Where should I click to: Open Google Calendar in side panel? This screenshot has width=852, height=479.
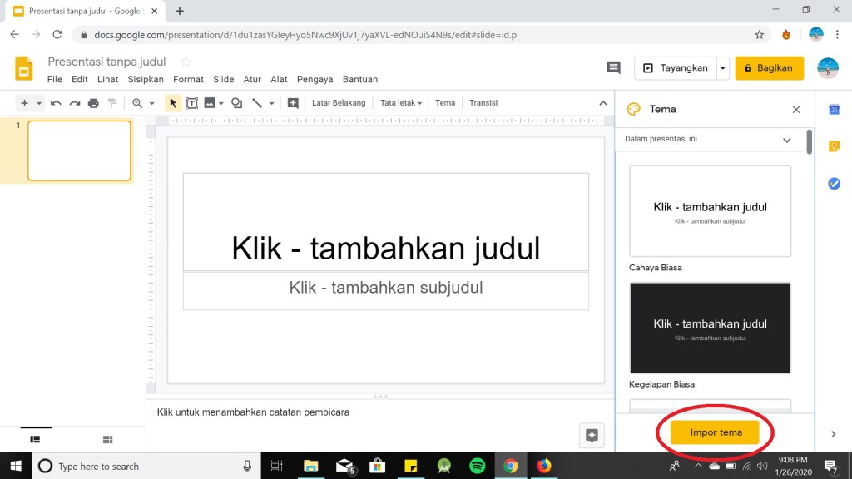(x=834, y=110)
